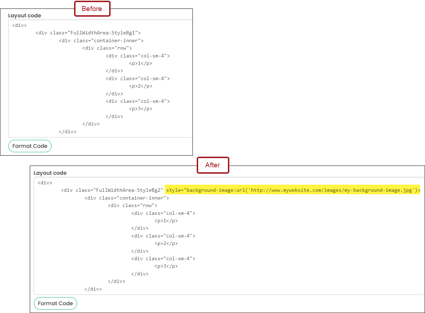Click Format Code button in After panel

pyautogui.click(x=55, y=303)
